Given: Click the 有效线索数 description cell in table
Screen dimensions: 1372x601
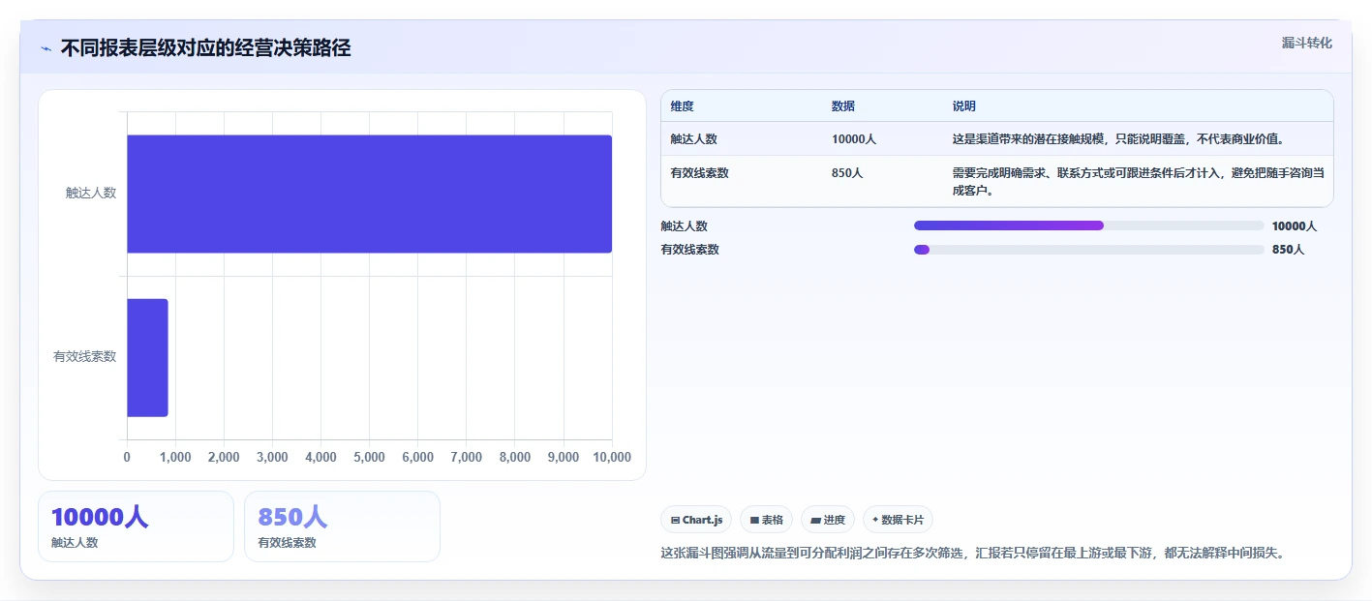Looking at the screenshot, I should [x=1138, y=182].
